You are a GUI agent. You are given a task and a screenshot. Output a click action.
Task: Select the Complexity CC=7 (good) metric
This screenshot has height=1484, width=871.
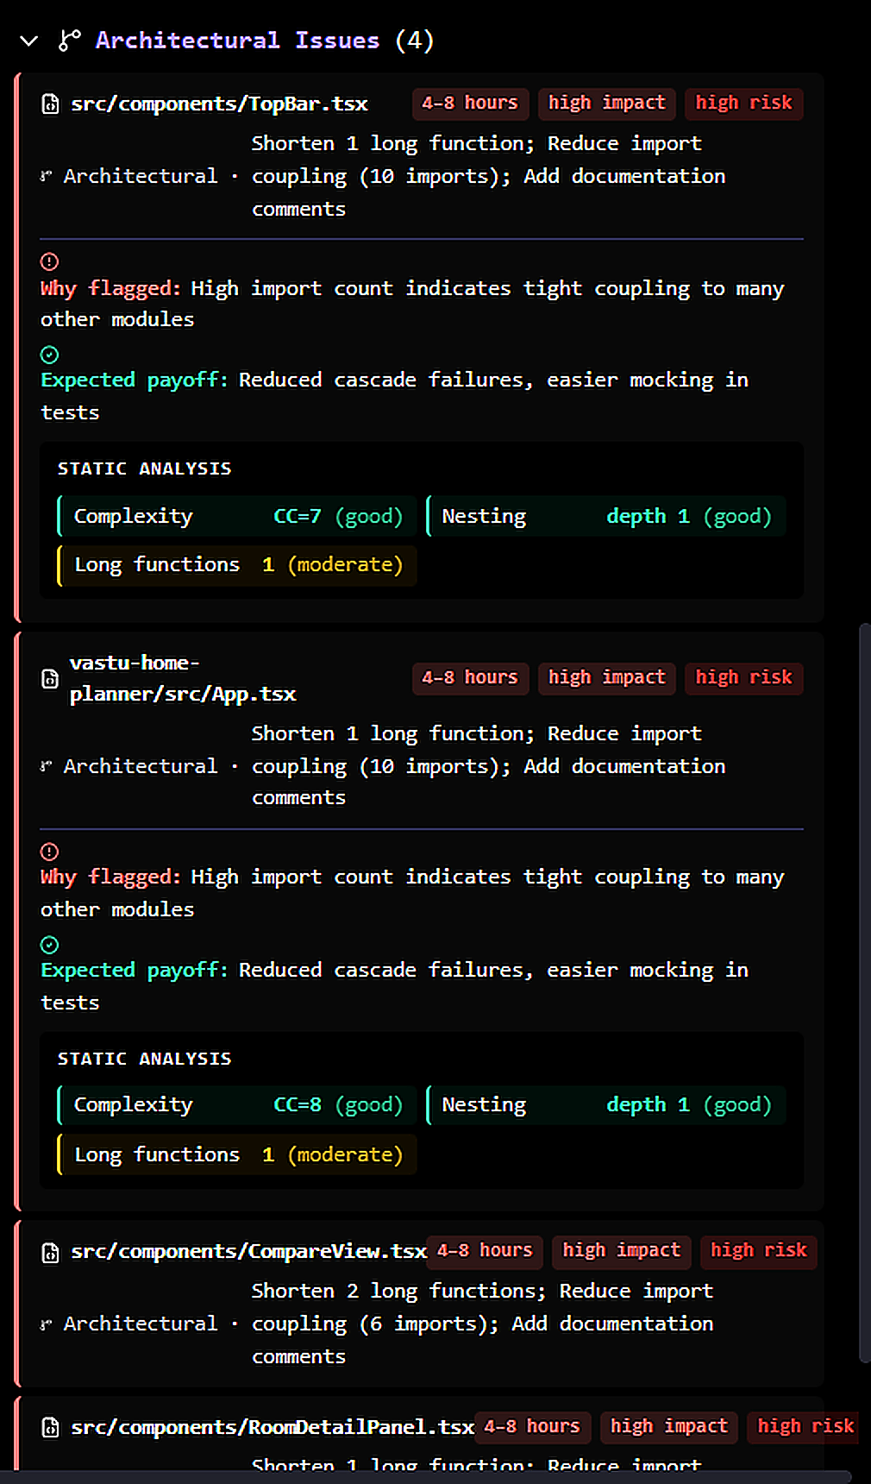[x=237, y=516]
